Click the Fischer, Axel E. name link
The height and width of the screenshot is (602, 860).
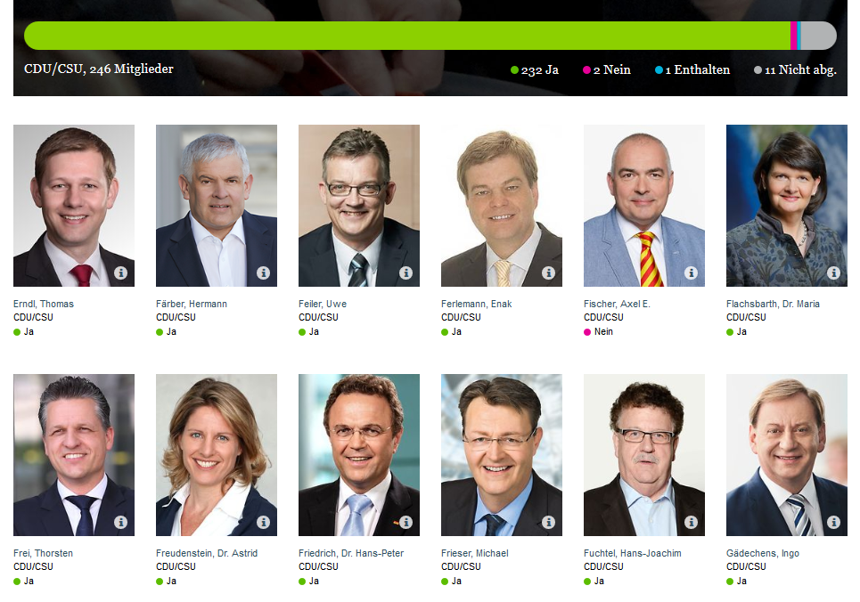pos(617,304)
